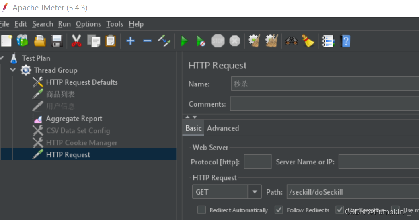Click the Protocol [http] input field
The image size is (419, 220).
(x=258, y=162)
